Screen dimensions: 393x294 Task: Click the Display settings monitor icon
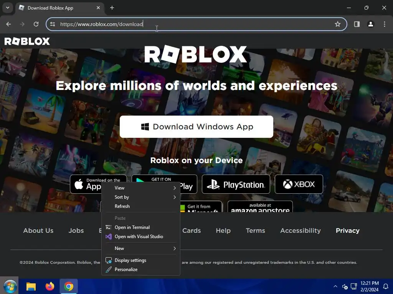pyautogui.click(x=109, y=260)
